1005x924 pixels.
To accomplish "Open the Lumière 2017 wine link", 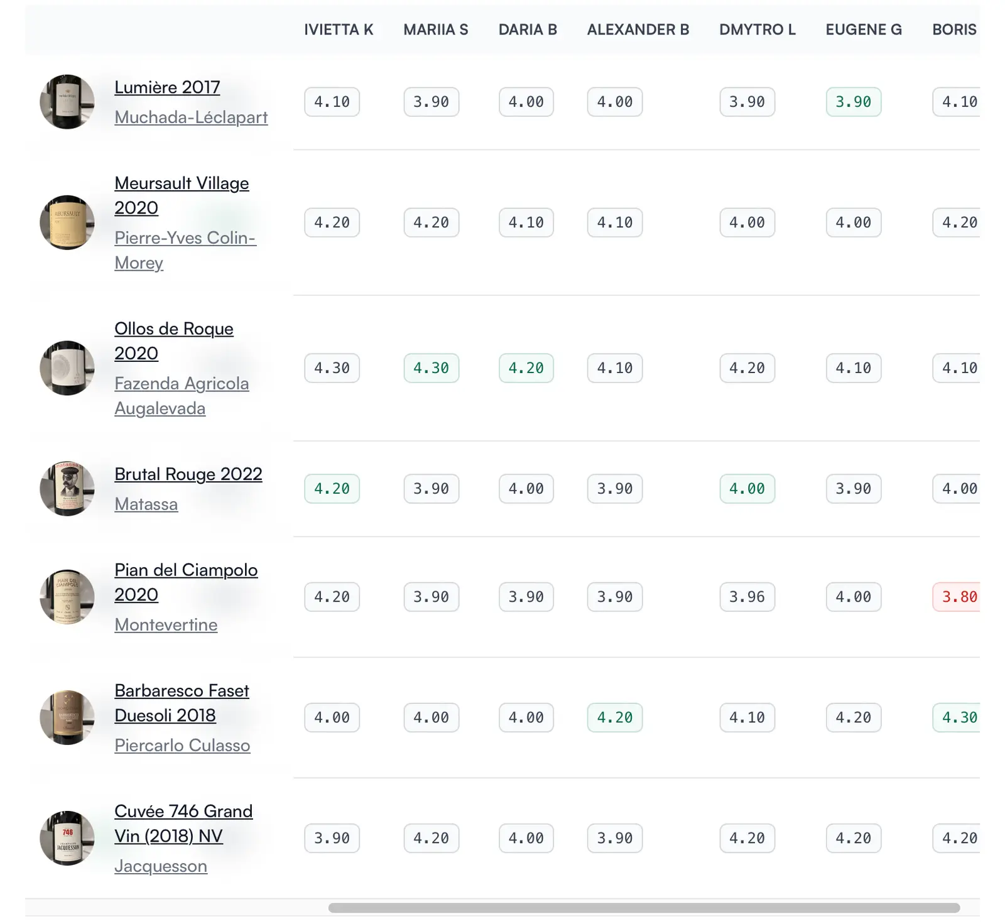I will pos(167,87).
